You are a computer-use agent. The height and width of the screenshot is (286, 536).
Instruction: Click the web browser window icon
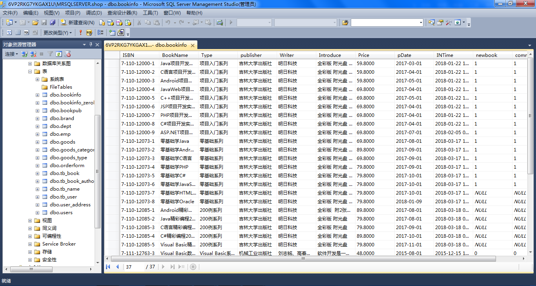tap(458, 23)
